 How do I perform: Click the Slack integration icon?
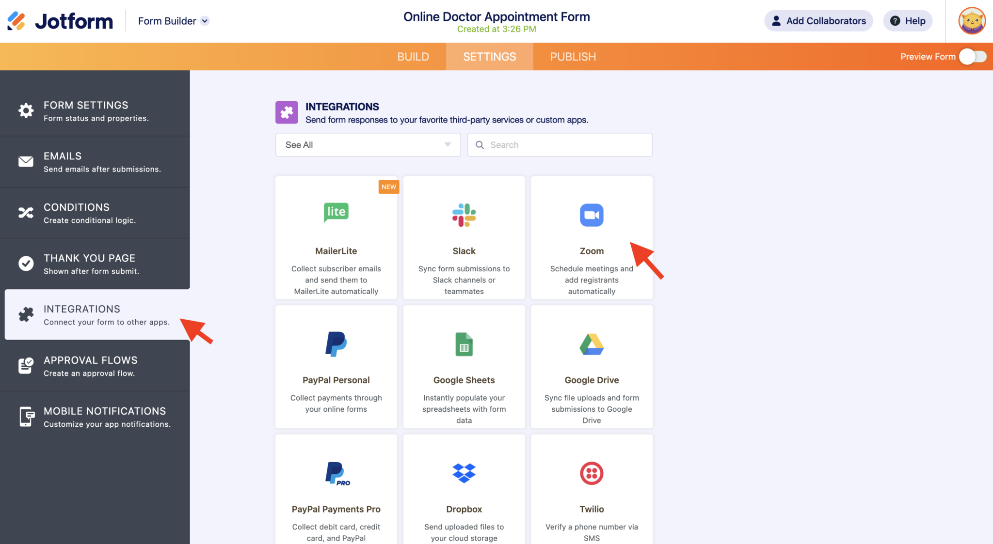(x=464, y=216)
